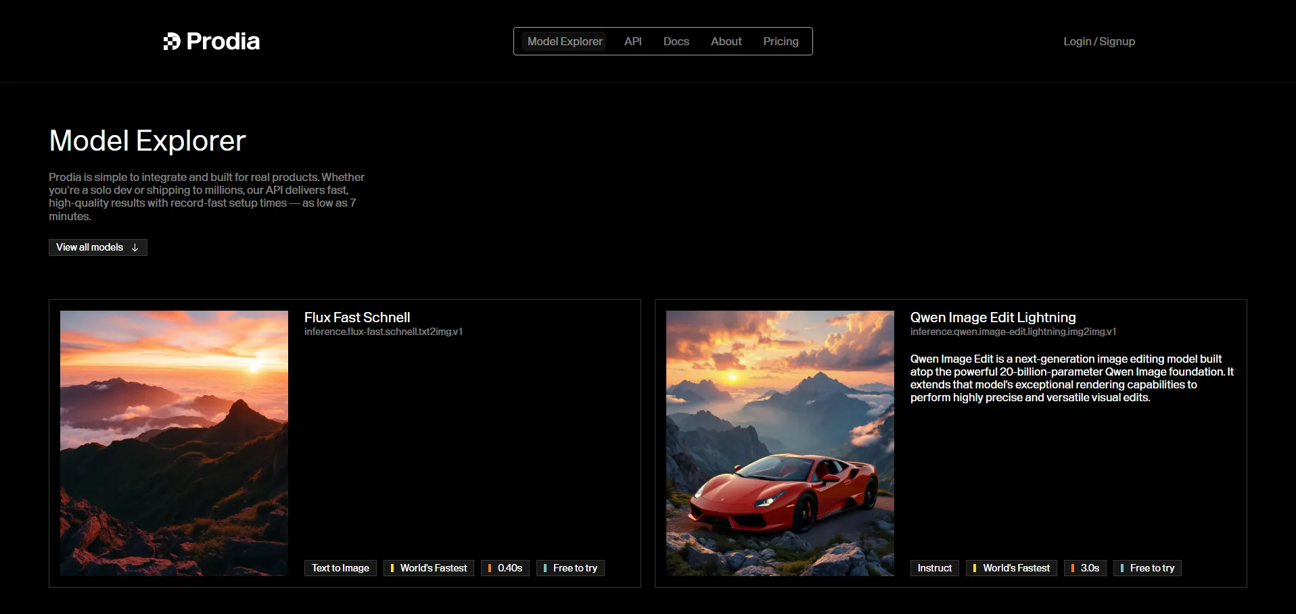Select the Flux Fast Schnell title

(356, 317)
